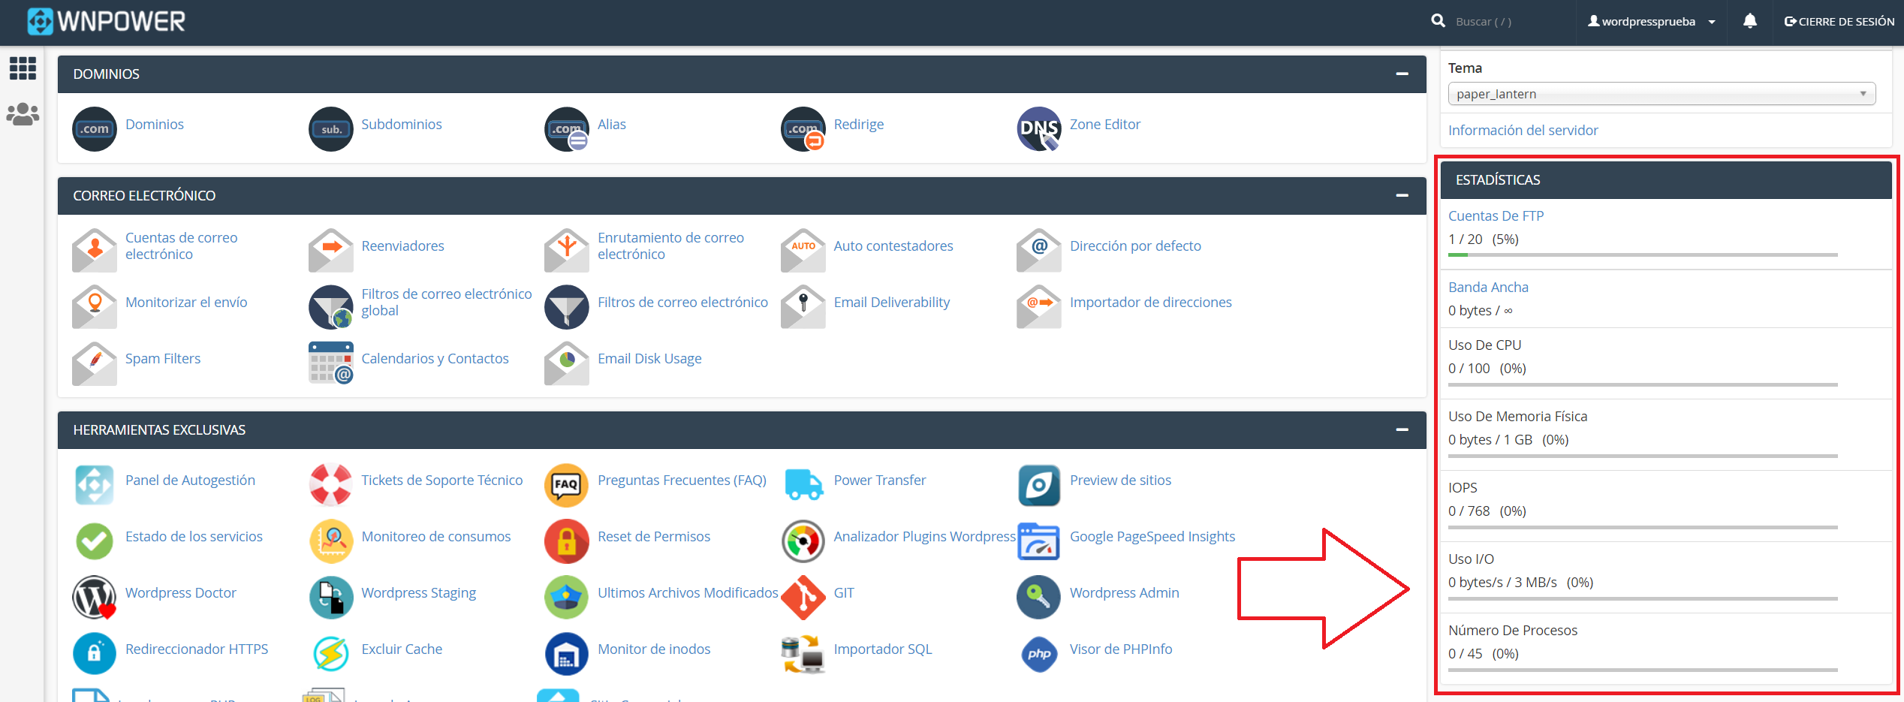Open Google PageSpeed Insights link
This screenshot has height=702, width=1904.
tap(1152, 536)
